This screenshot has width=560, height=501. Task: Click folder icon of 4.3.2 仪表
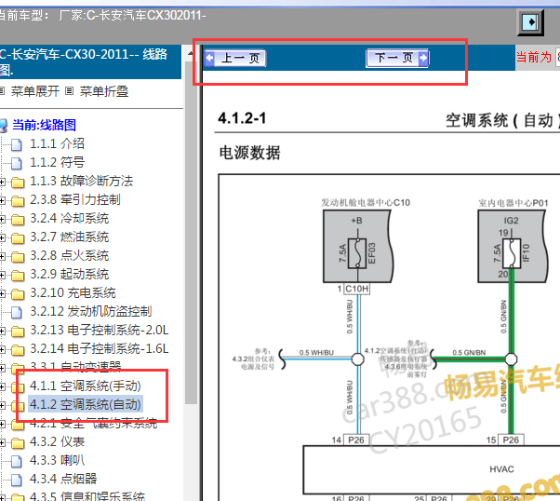18,442
